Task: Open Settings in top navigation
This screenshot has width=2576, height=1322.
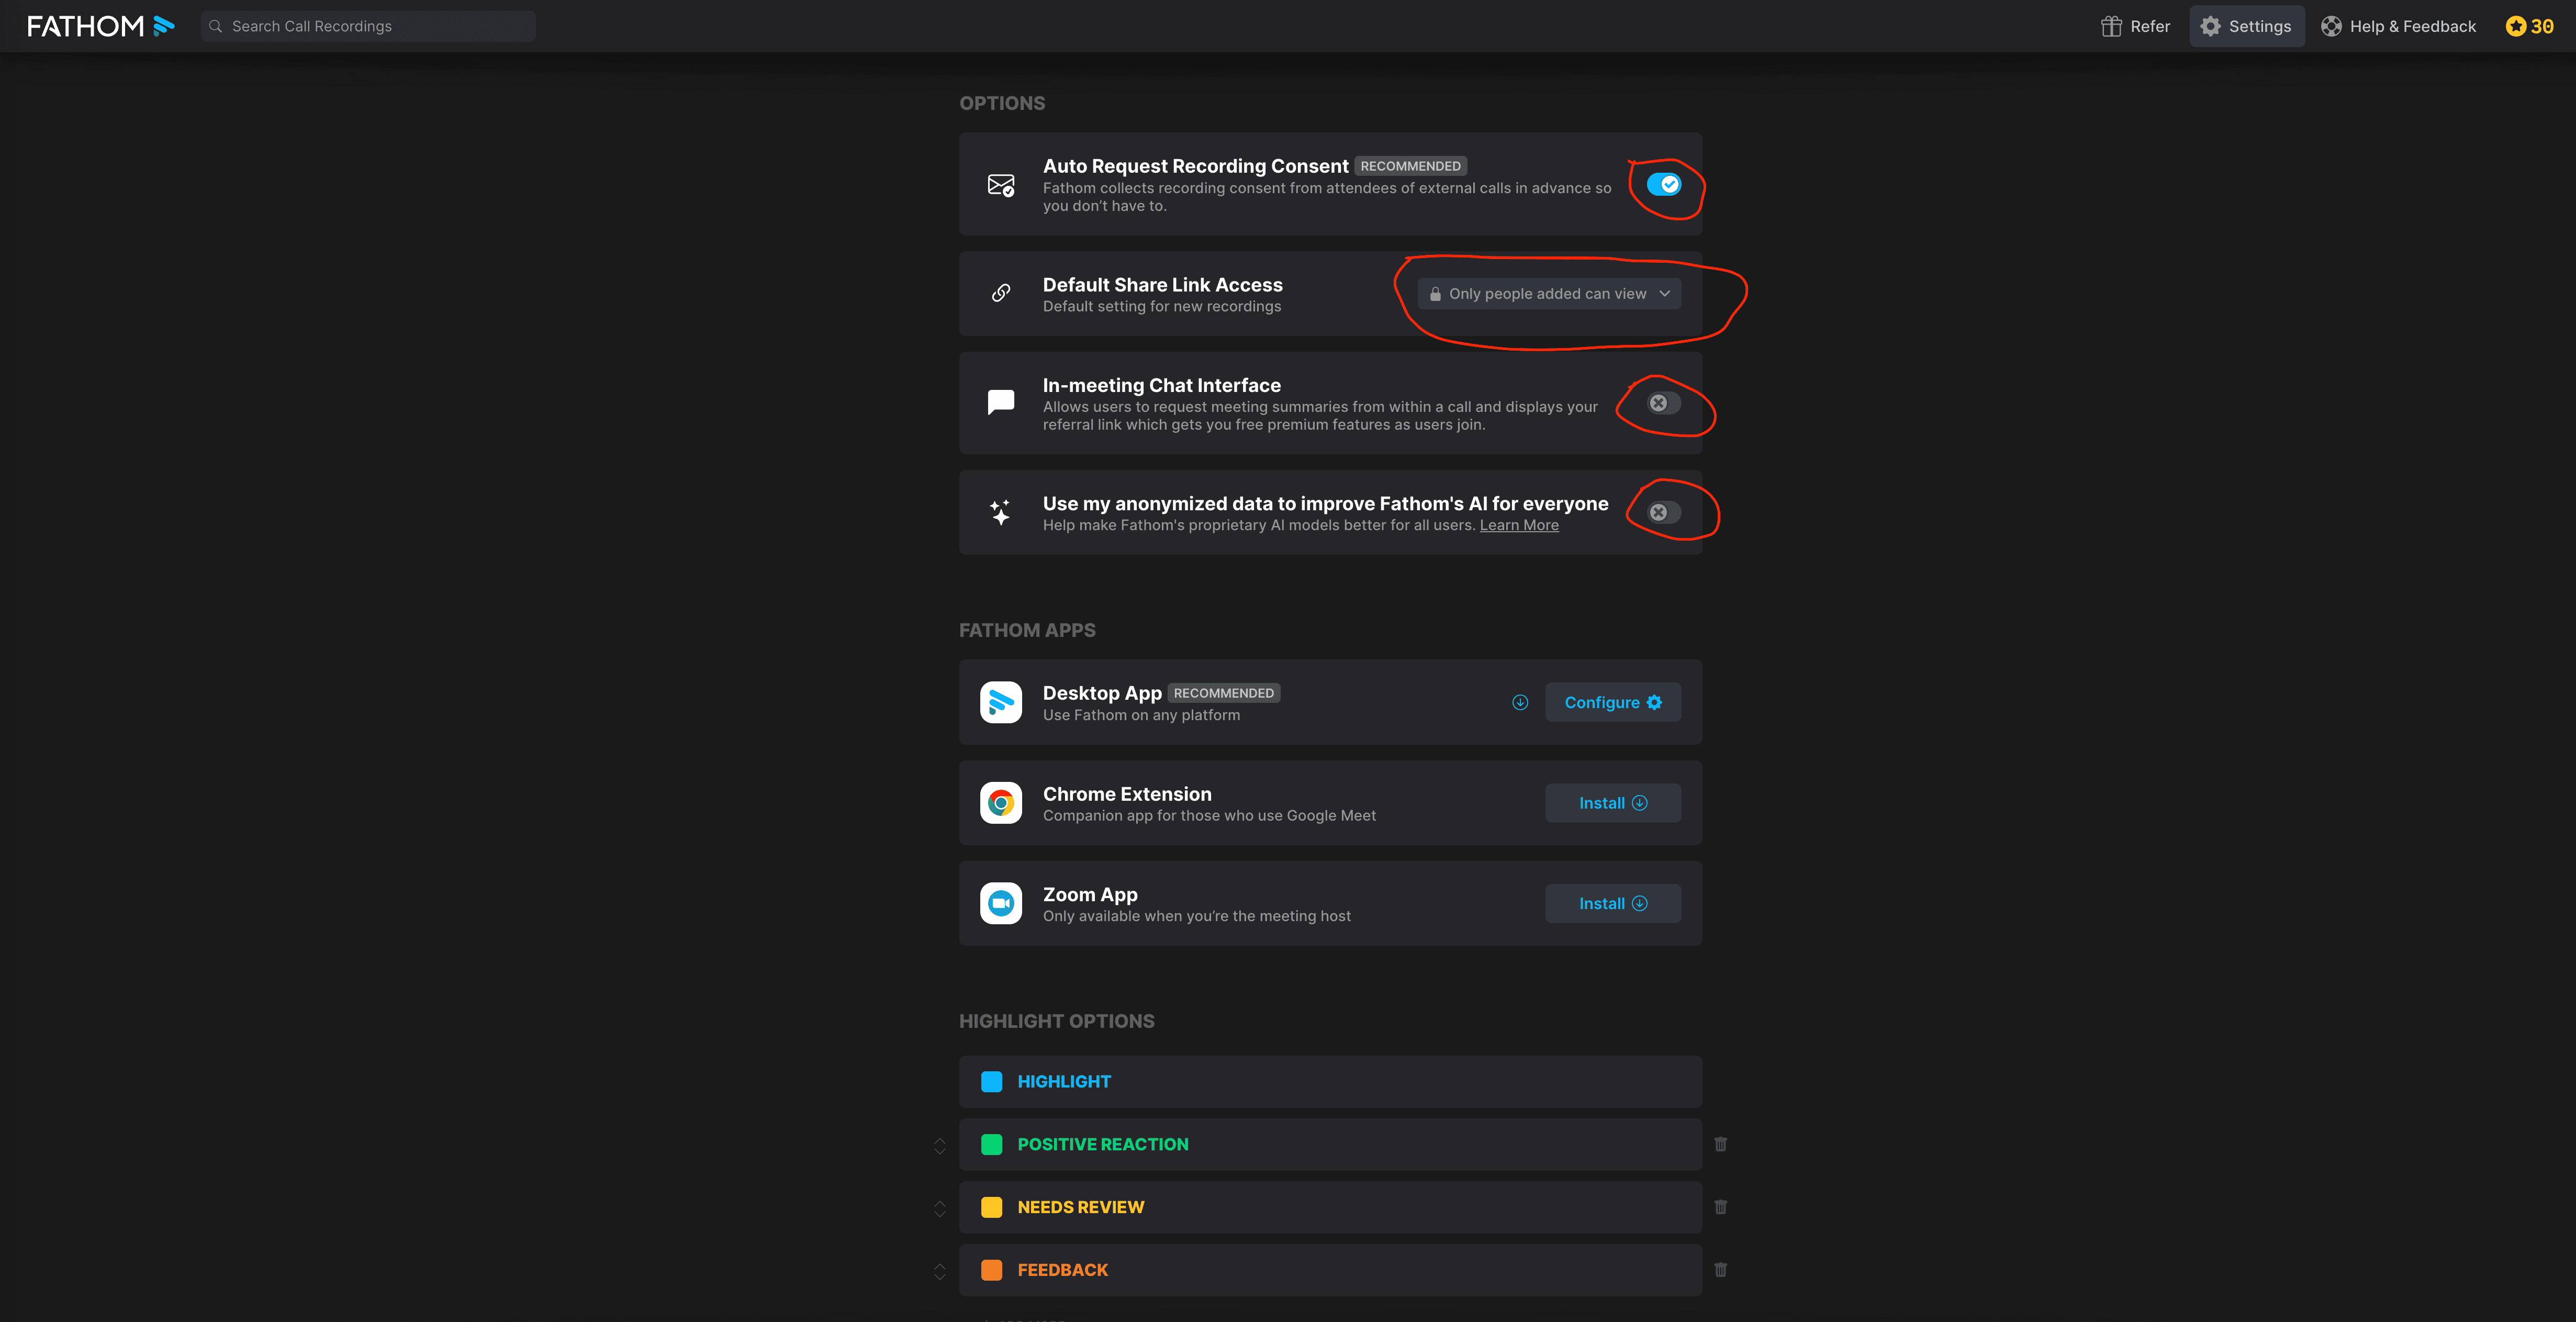Action: click(x=2246, y=26)
